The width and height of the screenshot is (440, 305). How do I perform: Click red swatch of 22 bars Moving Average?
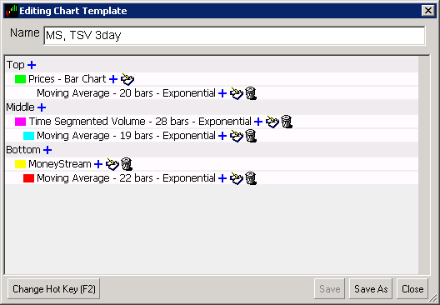tap(28, 178)
